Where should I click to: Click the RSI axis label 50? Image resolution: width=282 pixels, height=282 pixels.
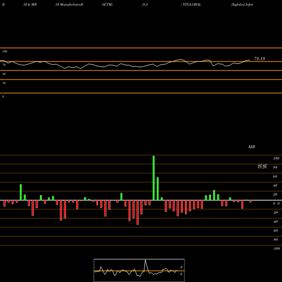coord(4,74)
